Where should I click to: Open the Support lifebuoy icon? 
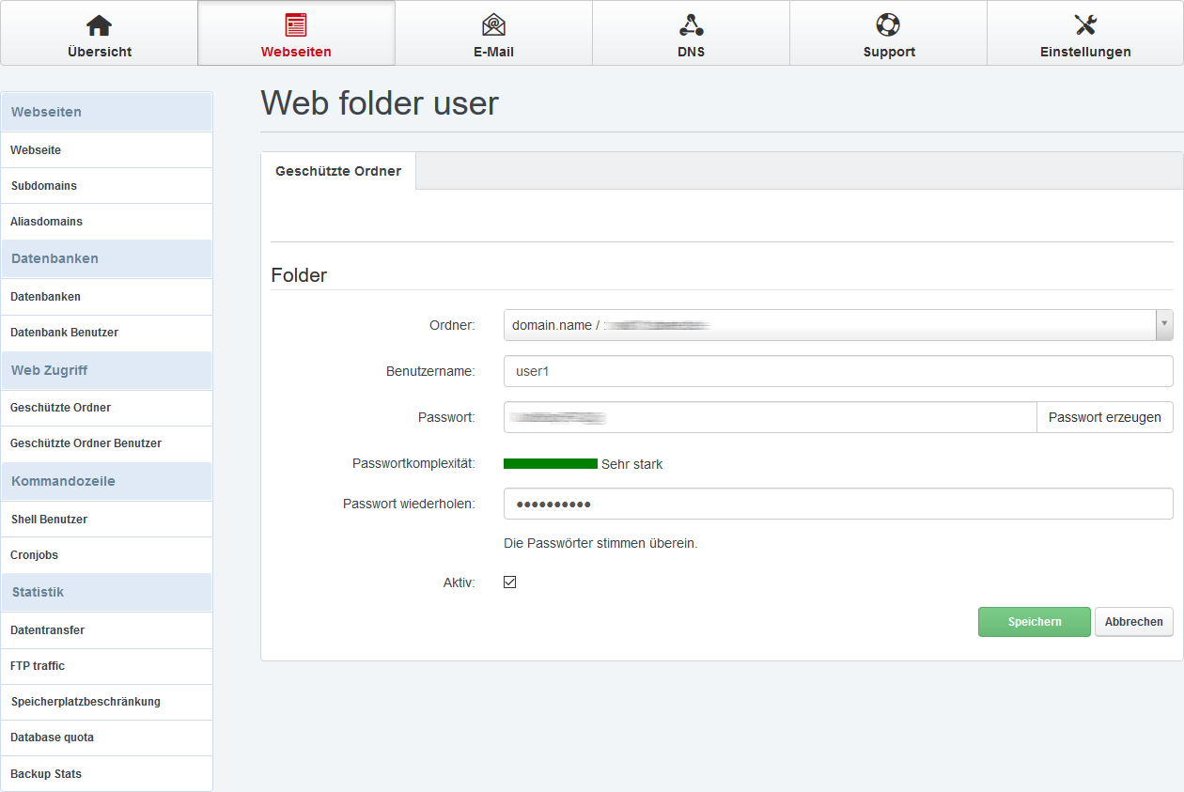pos(888,25)
